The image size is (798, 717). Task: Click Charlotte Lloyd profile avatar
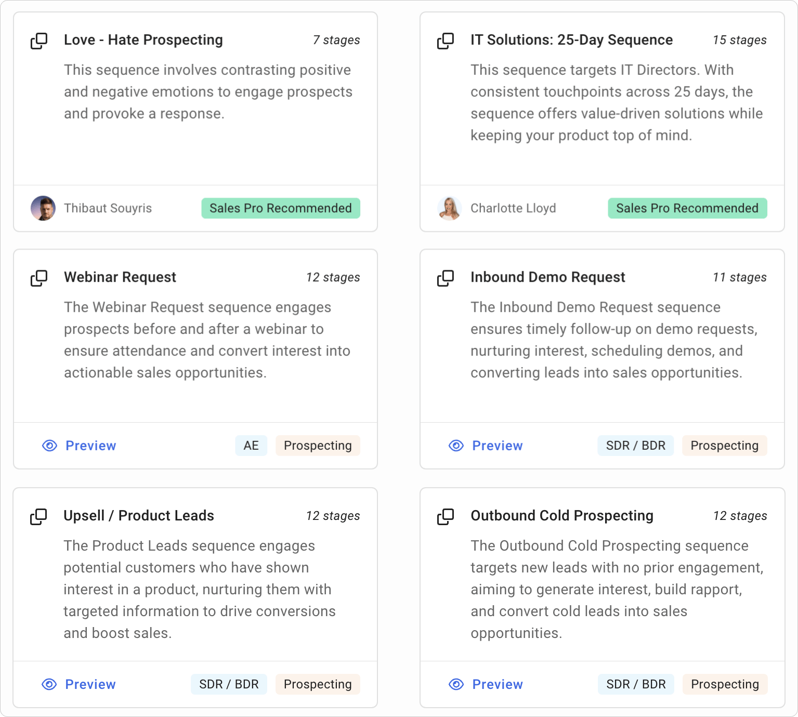click(450, 208)
